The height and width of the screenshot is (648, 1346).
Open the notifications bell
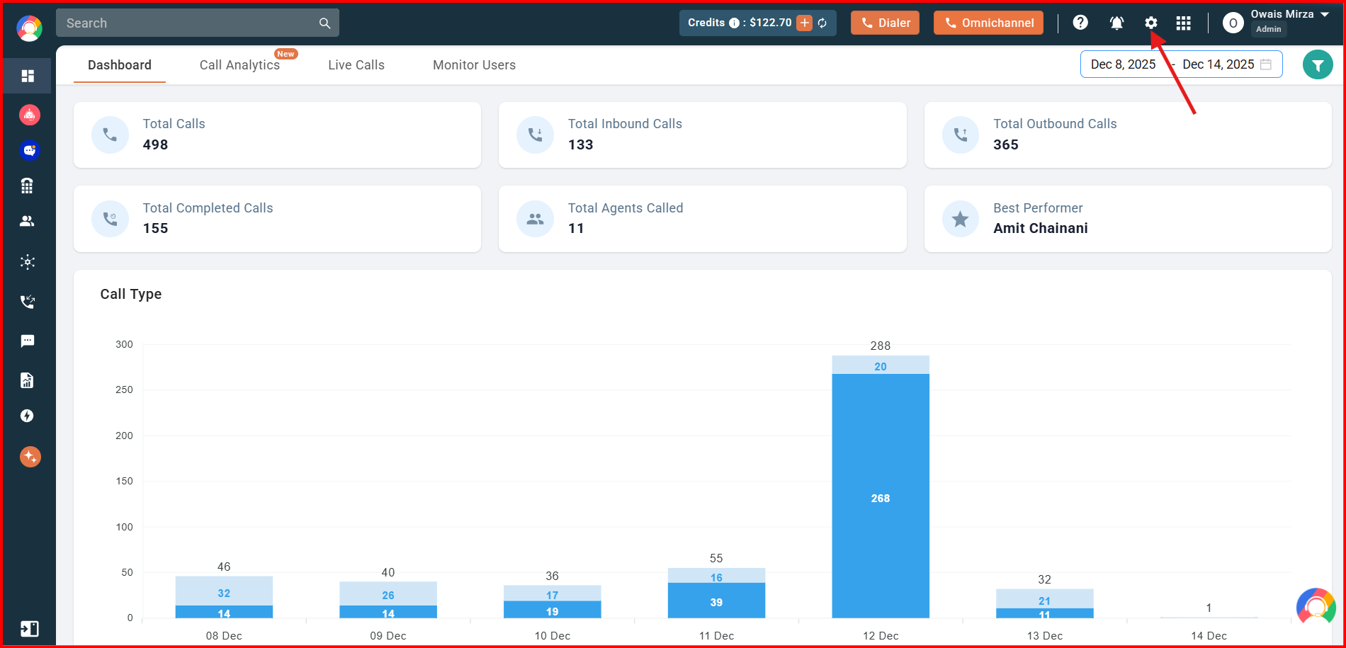click(1116, 23)
